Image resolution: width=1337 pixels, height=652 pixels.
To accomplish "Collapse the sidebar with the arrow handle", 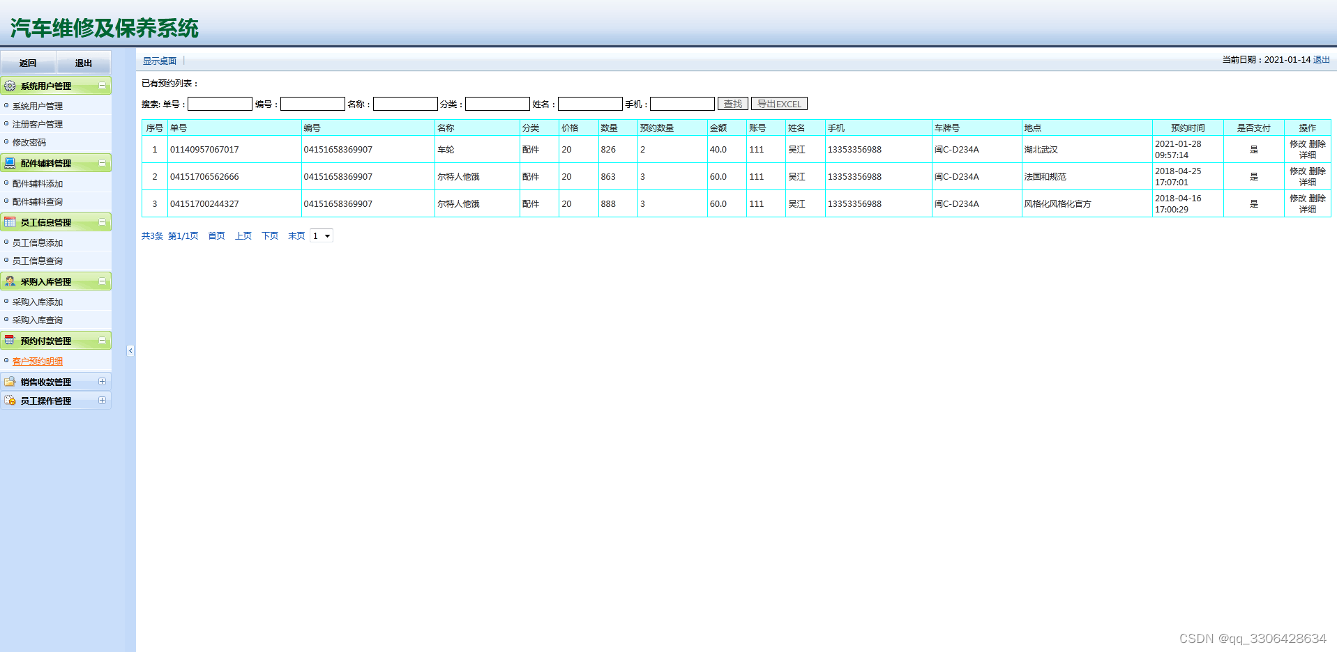I will [130, 350].
